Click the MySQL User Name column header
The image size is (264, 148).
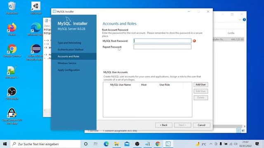point(120,85)
